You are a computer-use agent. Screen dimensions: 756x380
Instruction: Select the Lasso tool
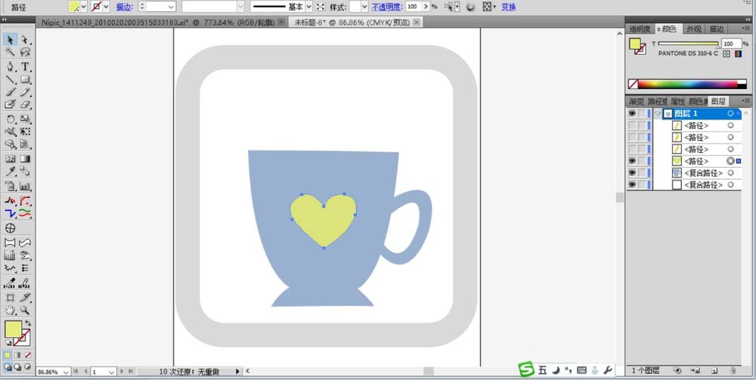[x=25, y=52]
